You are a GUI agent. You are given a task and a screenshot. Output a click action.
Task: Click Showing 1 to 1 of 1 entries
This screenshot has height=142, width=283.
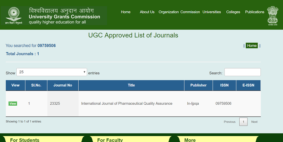tap(24, 122)
